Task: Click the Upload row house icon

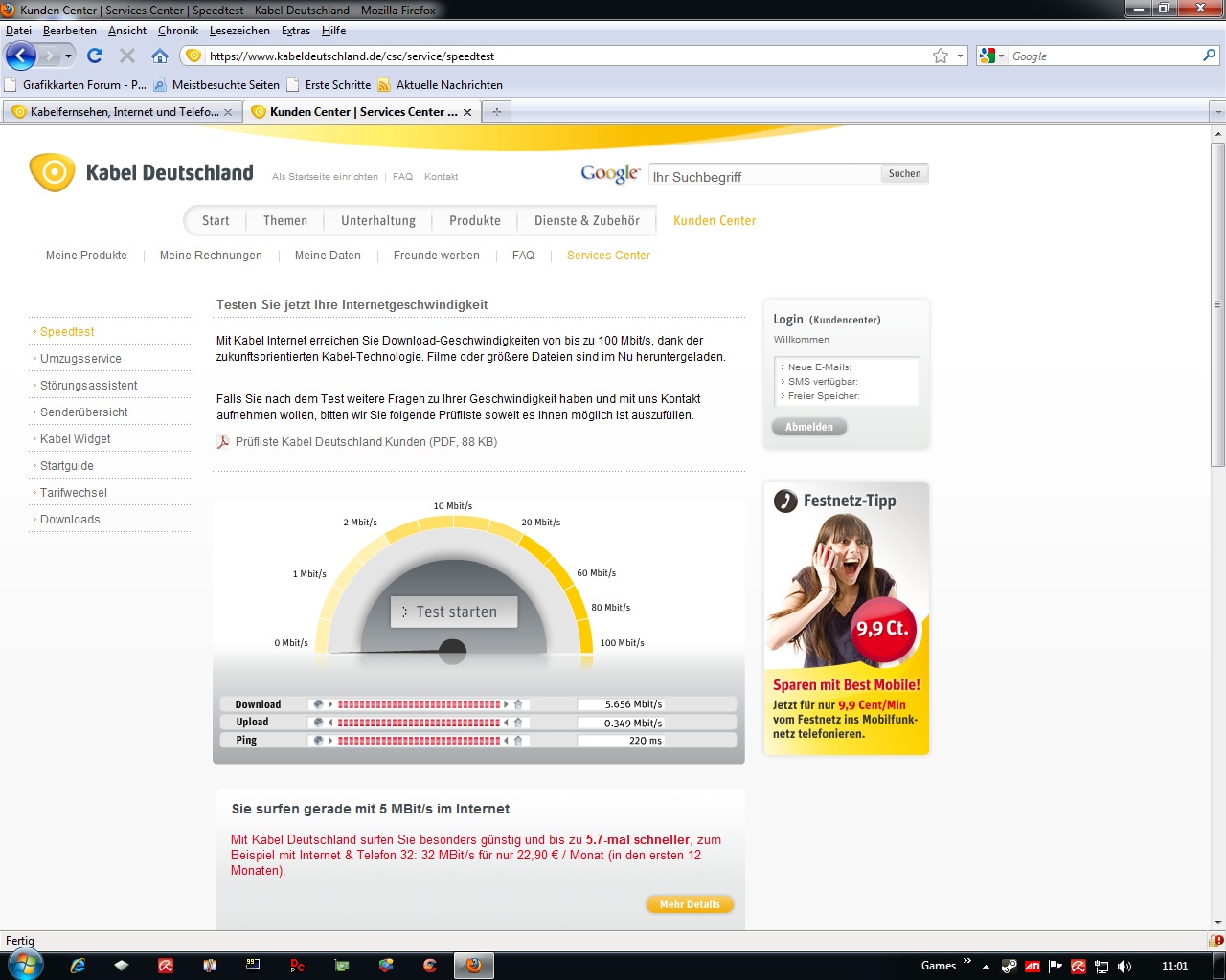Action: 518,723
